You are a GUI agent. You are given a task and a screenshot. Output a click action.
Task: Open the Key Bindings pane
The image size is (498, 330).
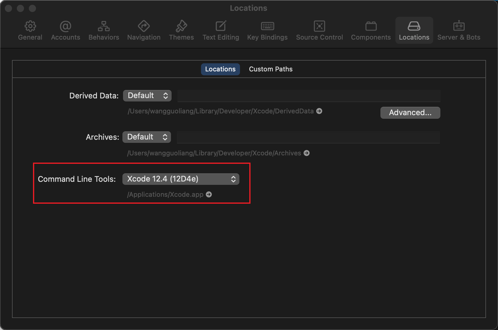267,30
